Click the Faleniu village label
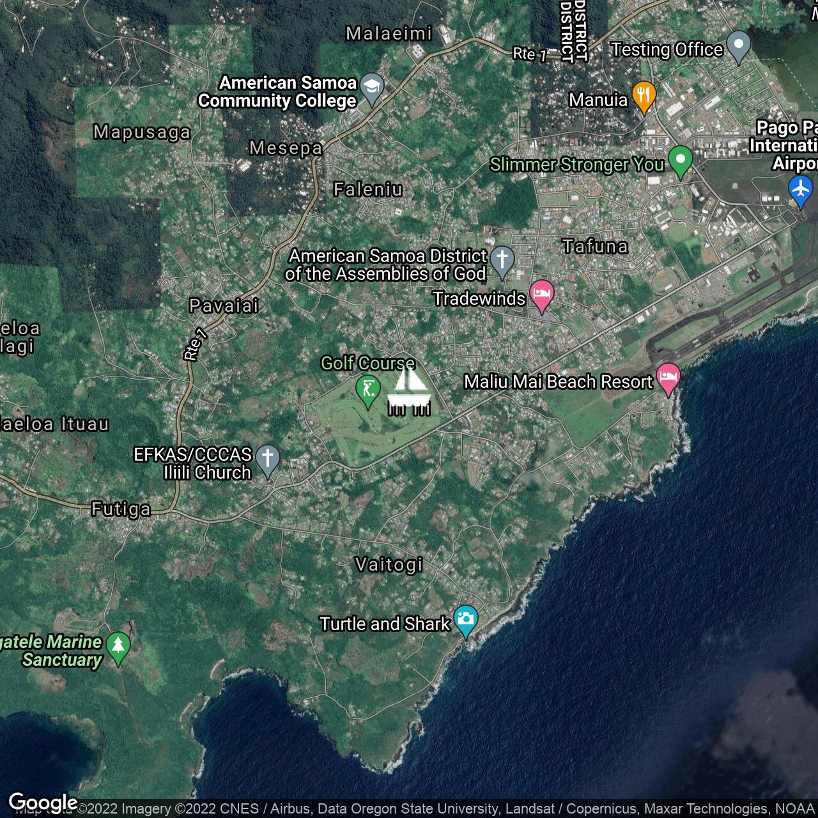Image resolution: width=818 pixels, height=818 pixels. pyautogui.click(x=368, y=189)
